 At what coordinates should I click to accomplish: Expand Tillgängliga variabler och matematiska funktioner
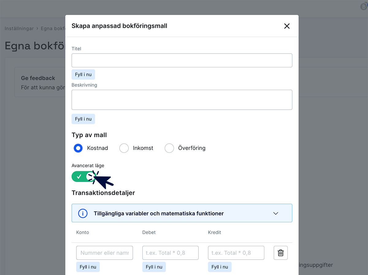(x=159, y=213)
